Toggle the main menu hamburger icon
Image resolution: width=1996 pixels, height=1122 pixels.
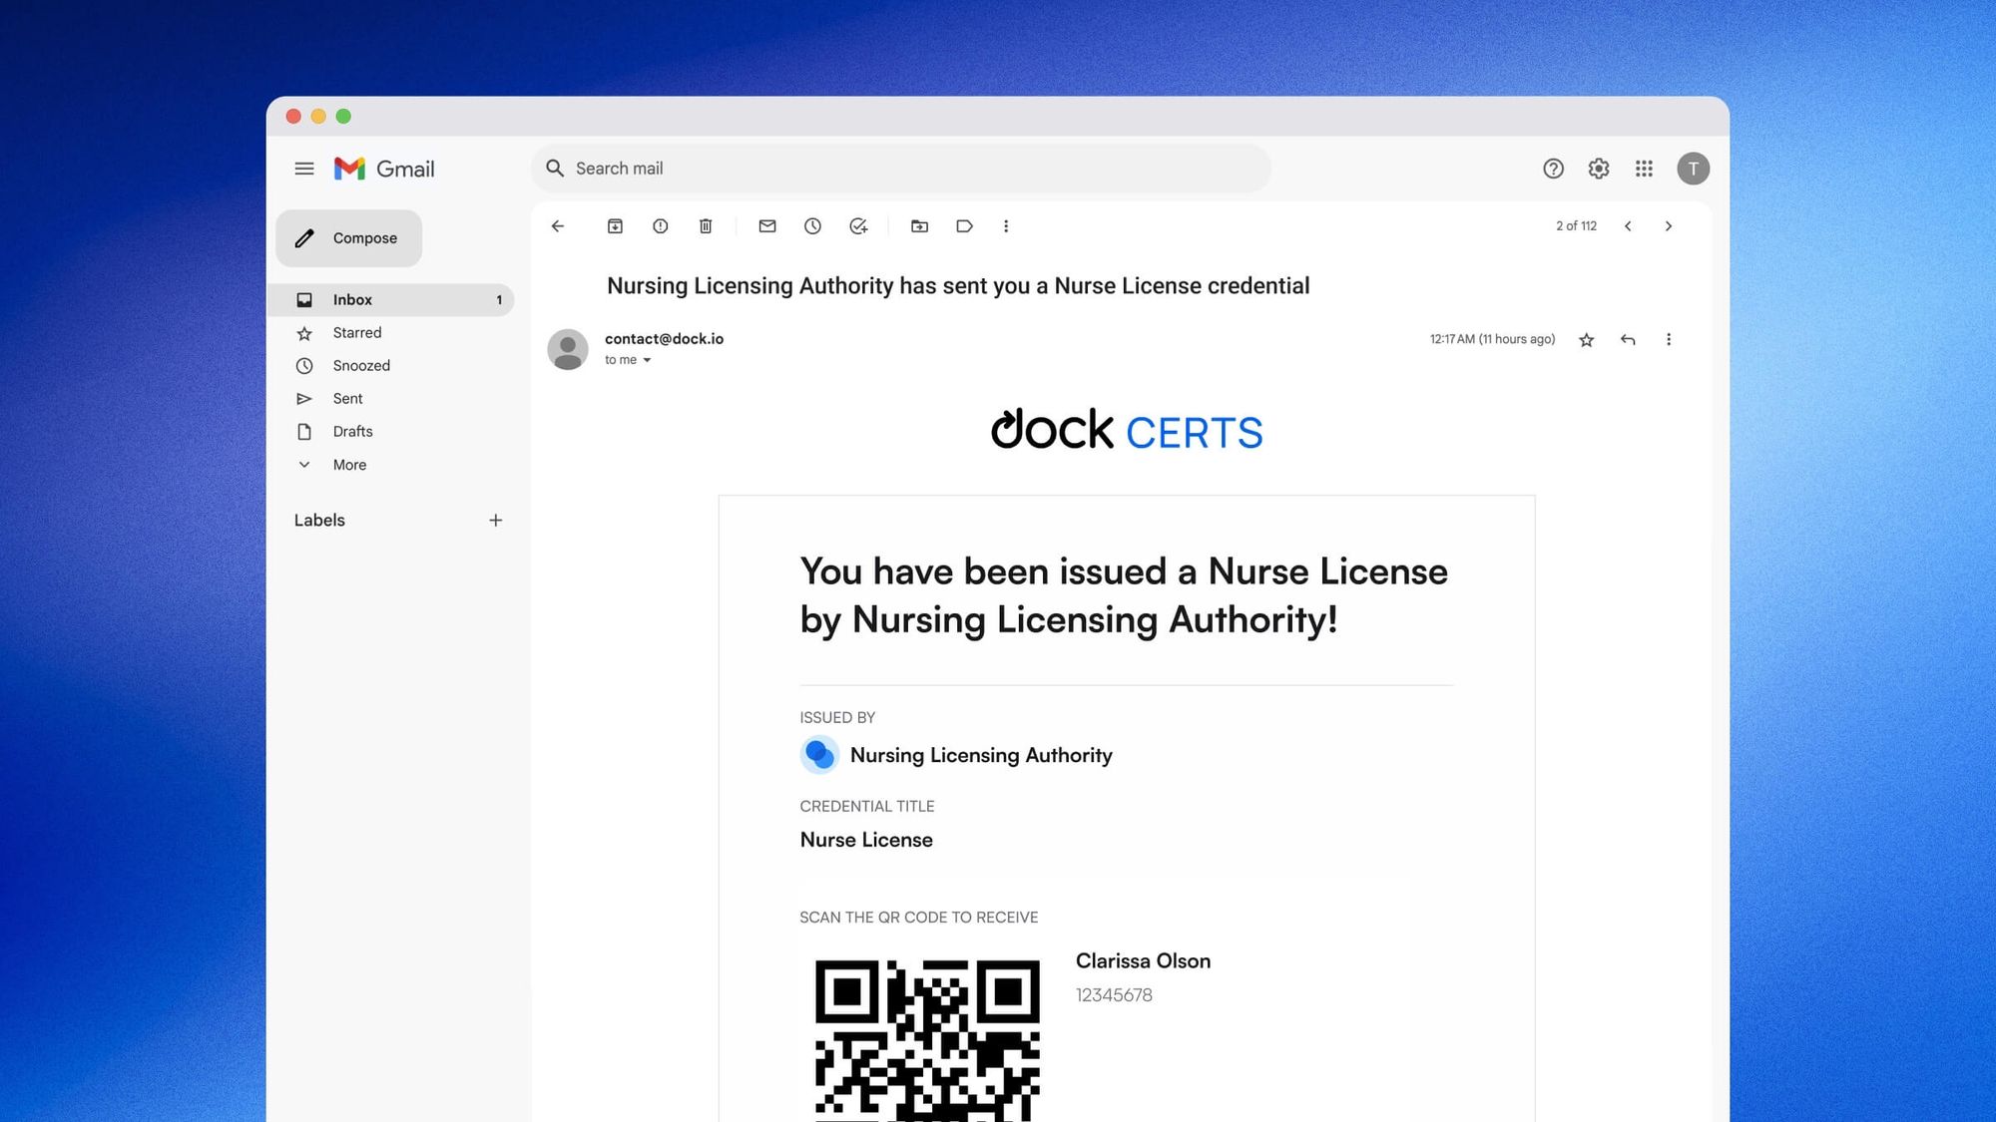tap(304, 169)
